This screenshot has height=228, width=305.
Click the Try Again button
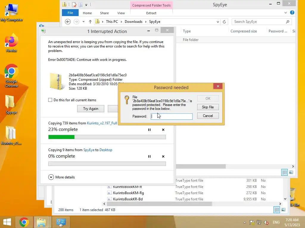coord(91,109)
